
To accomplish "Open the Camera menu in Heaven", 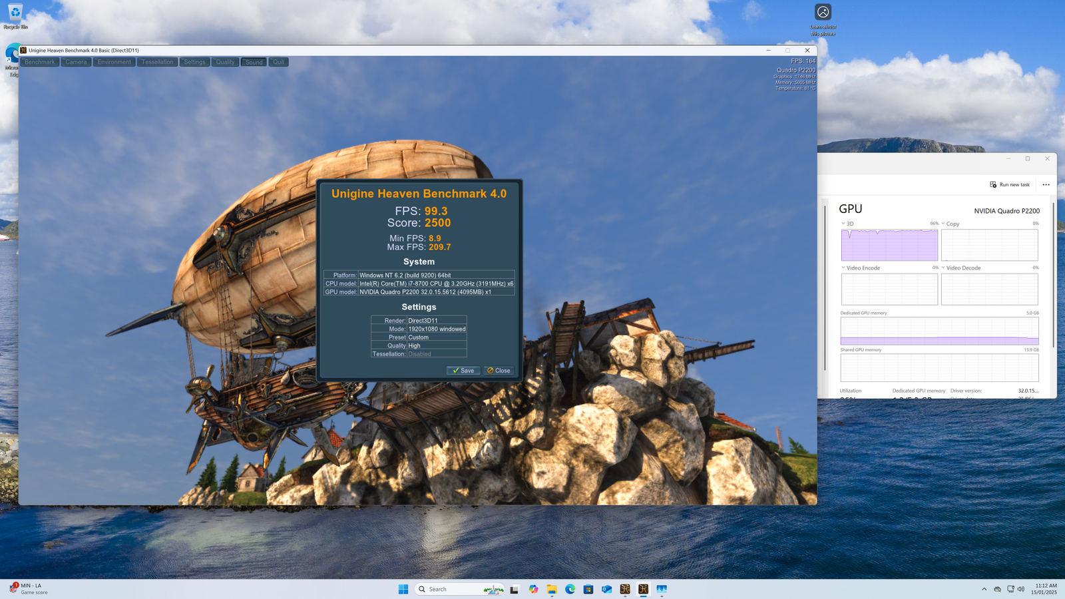I will coord(76,62).
